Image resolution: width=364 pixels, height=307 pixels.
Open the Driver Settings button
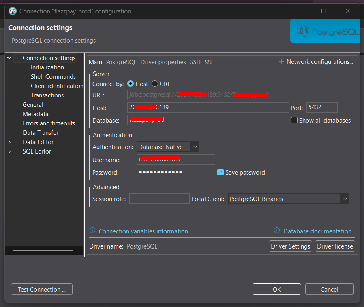290,246
